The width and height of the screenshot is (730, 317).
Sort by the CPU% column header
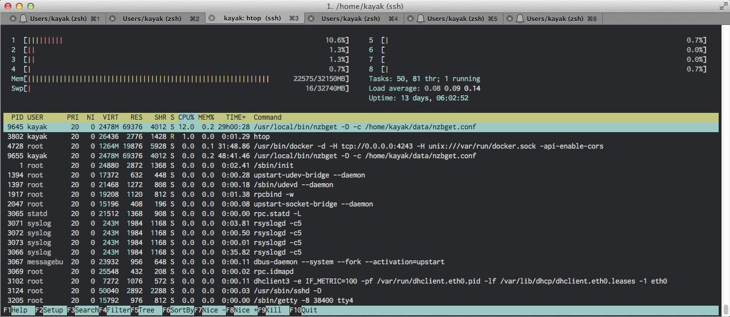point(186,117)
